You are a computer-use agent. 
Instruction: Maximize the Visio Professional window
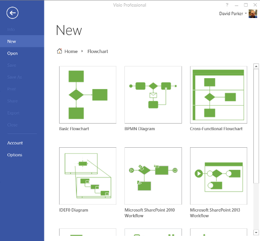[x=246, y=5]
